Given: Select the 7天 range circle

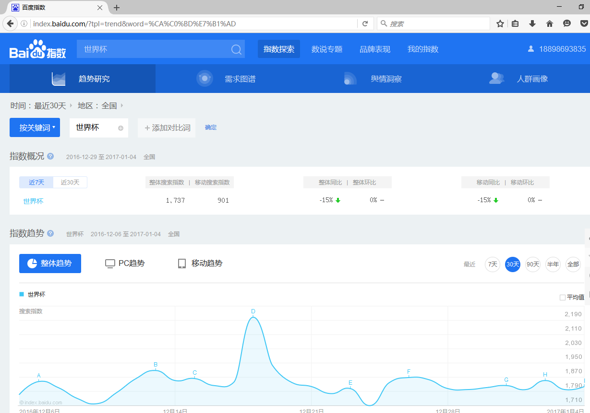Looking at the screenshot, I should pos(493,264).
